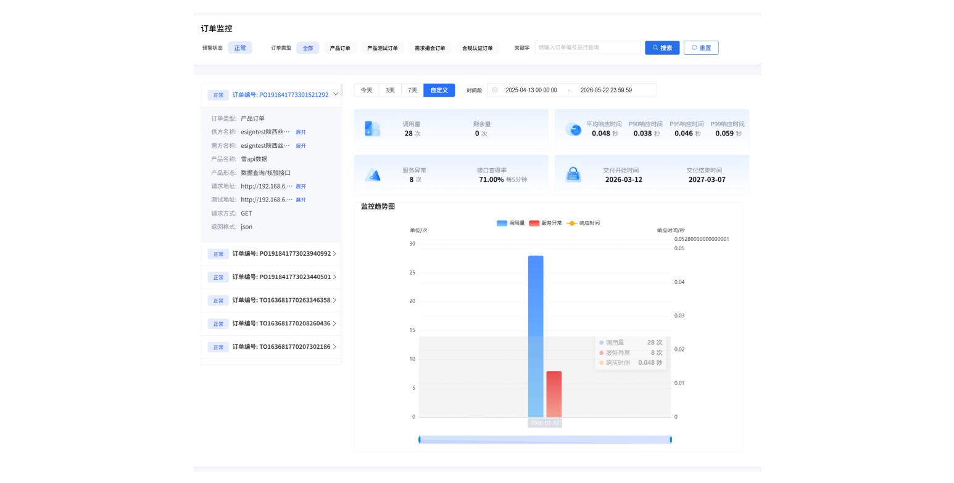Switch to the 7天 time tab

(412, 90)
